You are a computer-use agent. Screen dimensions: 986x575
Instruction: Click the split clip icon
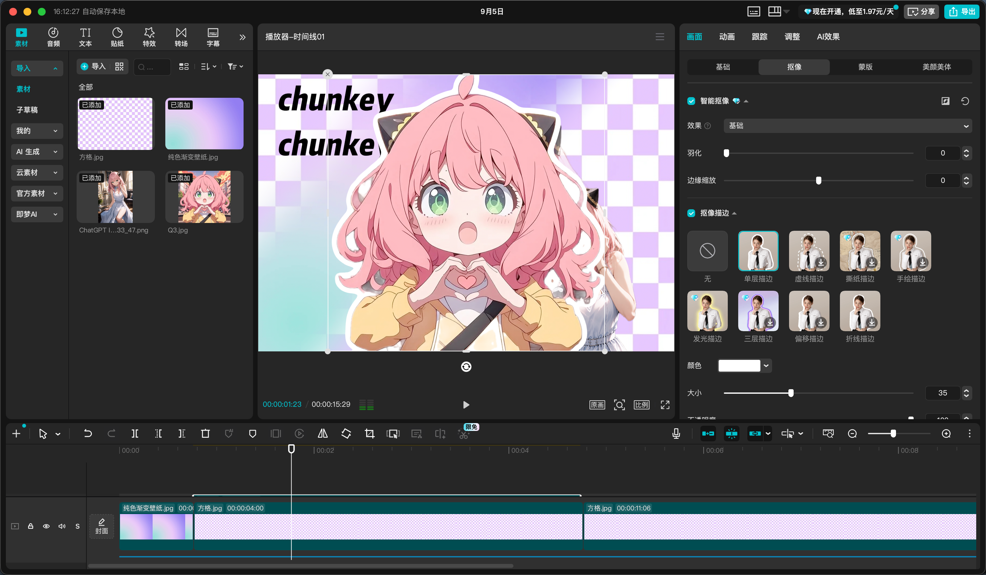(x=135, y=434)
